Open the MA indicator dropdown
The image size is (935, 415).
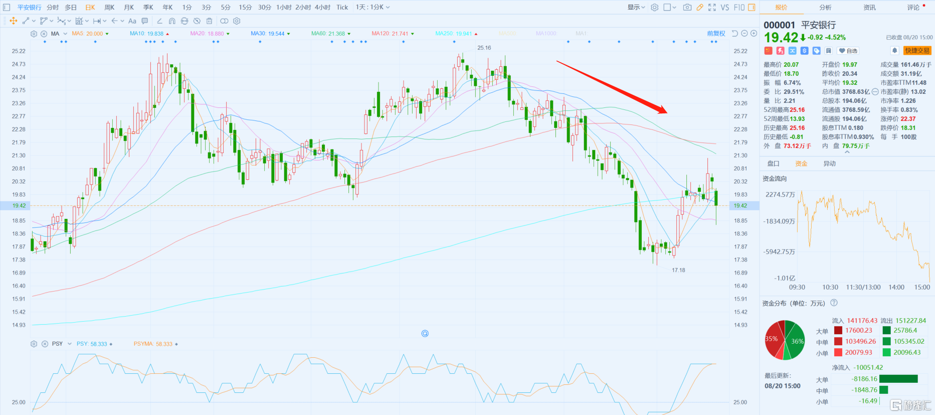click(65, 34)
